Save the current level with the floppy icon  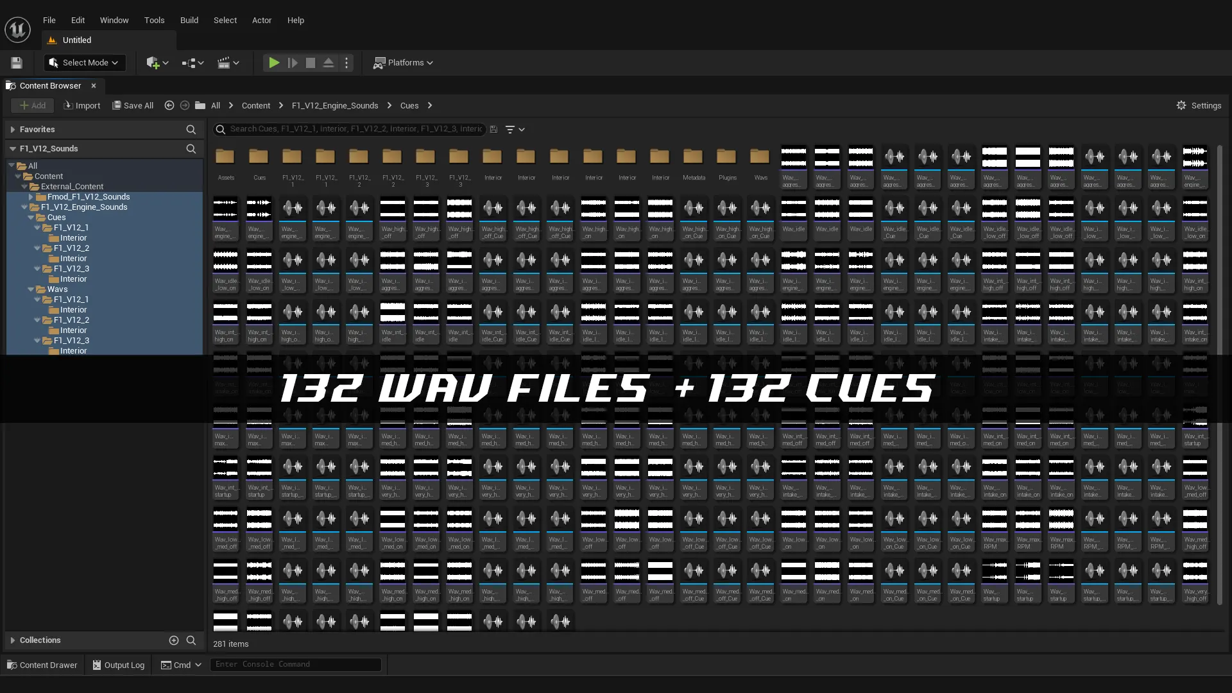17,63
